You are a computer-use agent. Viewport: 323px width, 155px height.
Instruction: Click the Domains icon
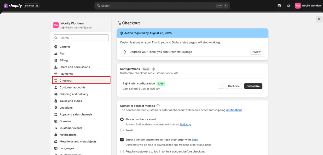[x=56, y=121]
